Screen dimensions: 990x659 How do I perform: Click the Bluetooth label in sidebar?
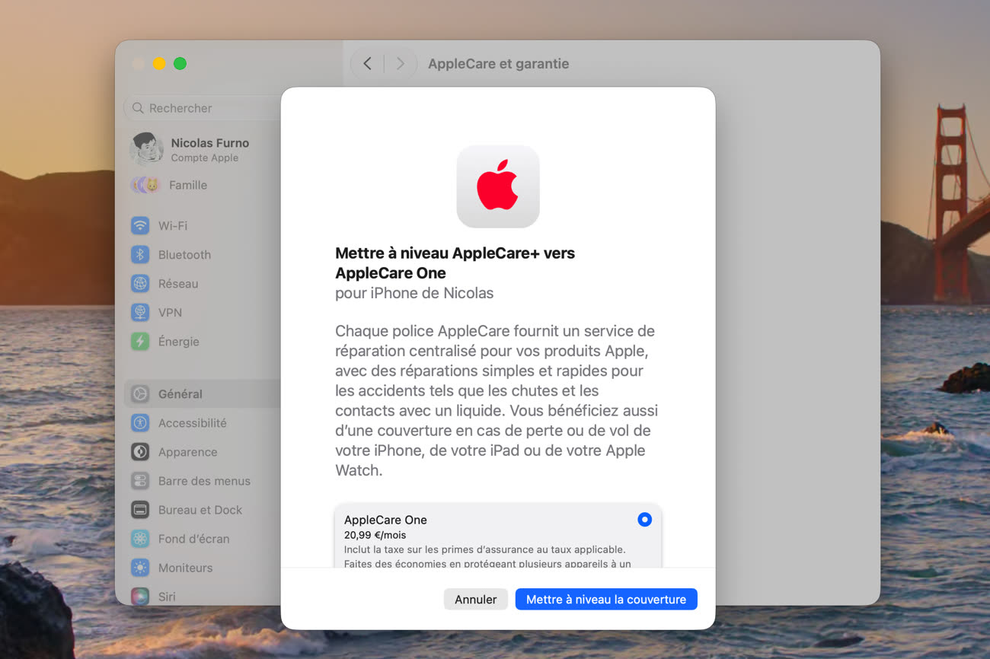pyautogui.click(x=184, y=255)
